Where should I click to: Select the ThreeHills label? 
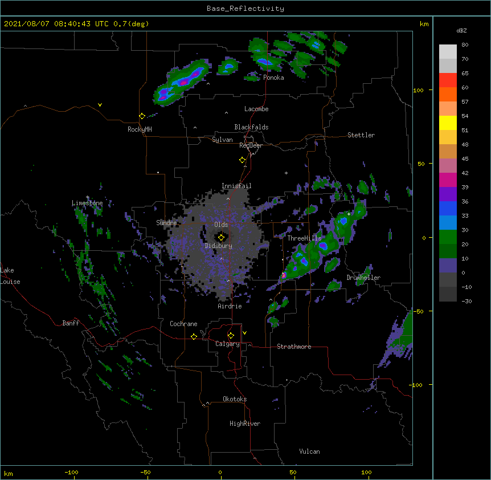pos(304,238)
